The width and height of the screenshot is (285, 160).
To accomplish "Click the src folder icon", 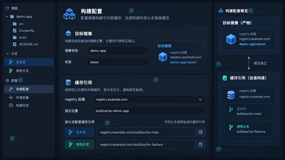I will pos(15,24).
